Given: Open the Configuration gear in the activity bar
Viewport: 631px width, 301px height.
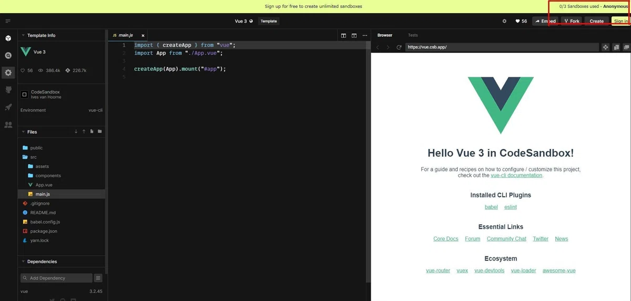Looking at the screenshot, I should point(8,73).
